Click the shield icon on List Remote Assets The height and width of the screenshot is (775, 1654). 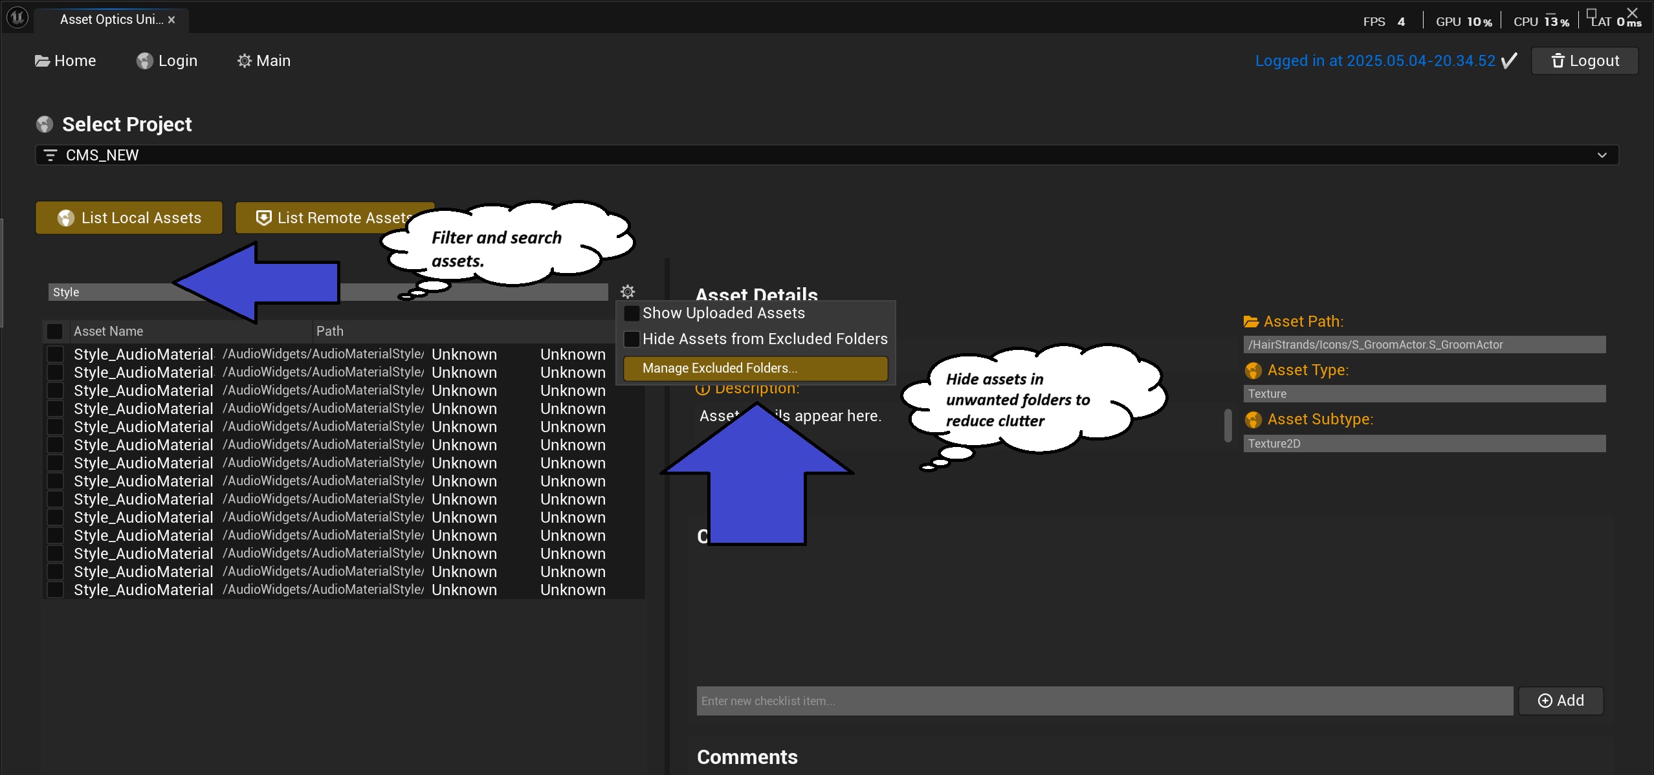coord(263,217)
